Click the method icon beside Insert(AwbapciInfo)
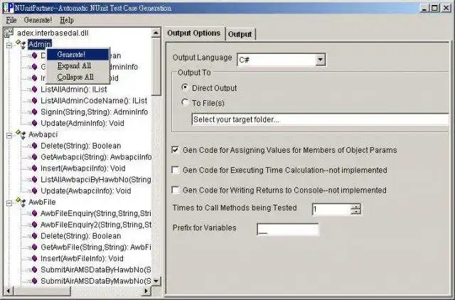This screenshot has height=300, width=455. click(x=34, y=168)
